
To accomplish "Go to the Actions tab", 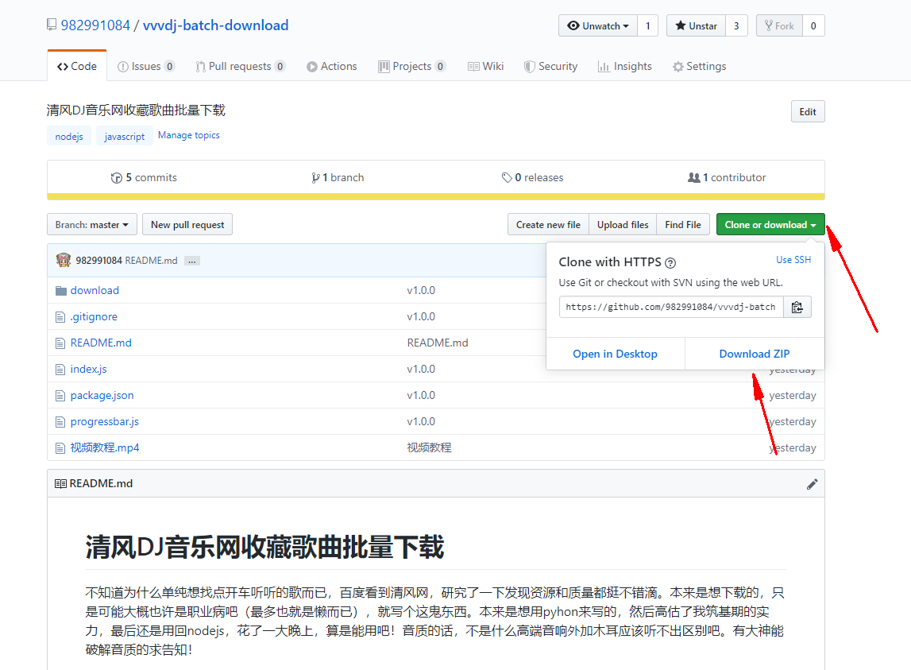I will 332,66.
